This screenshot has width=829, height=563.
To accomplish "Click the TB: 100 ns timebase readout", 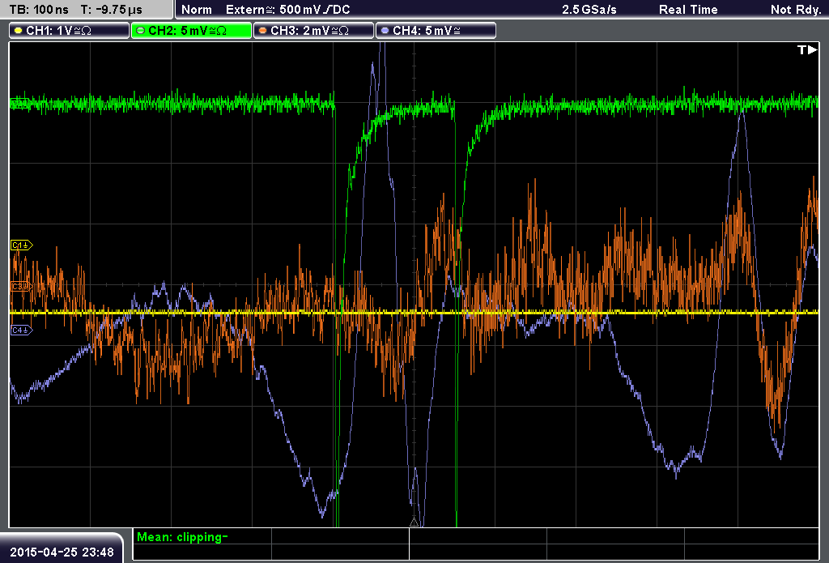I will tap(39, 10).
